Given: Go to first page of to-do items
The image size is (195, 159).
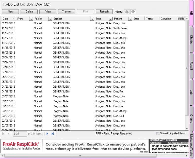Looking at the screenshot, I should click(3, 134).
